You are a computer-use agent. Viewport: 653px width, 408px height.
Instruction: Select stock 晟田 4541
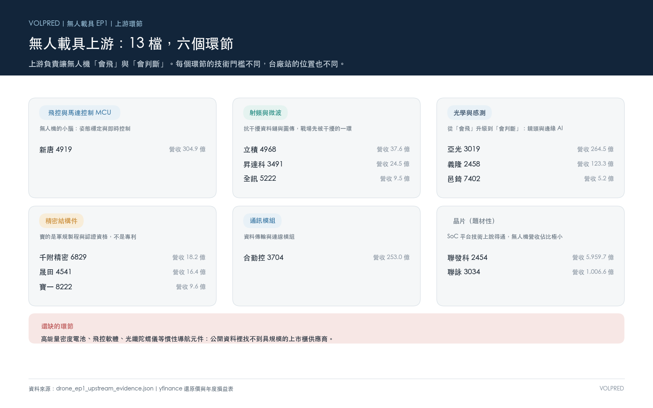pyautogui.click(x=56, y=272)
